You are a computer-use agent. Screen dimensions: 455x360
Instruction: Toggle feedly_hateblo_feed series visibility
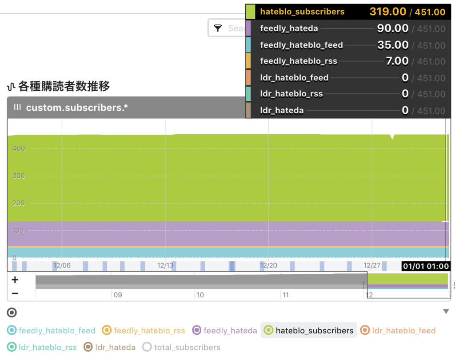51,330
